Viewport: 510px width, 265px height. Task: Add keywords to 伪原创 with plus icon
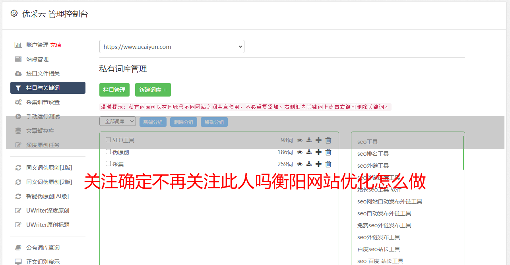point(318,152)
